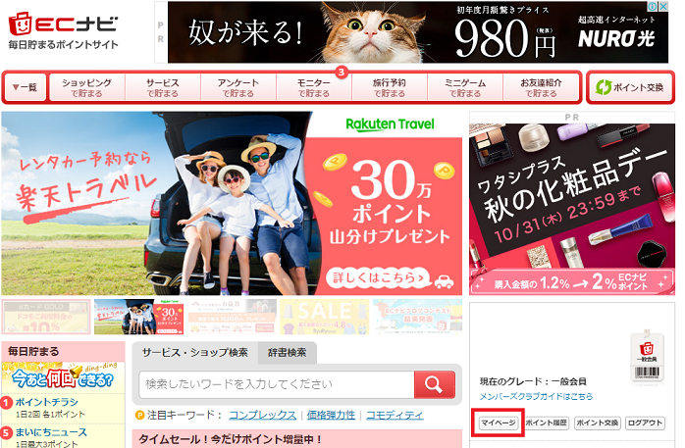
Task: Click the search word input field
Action: [x=277, y=384]
